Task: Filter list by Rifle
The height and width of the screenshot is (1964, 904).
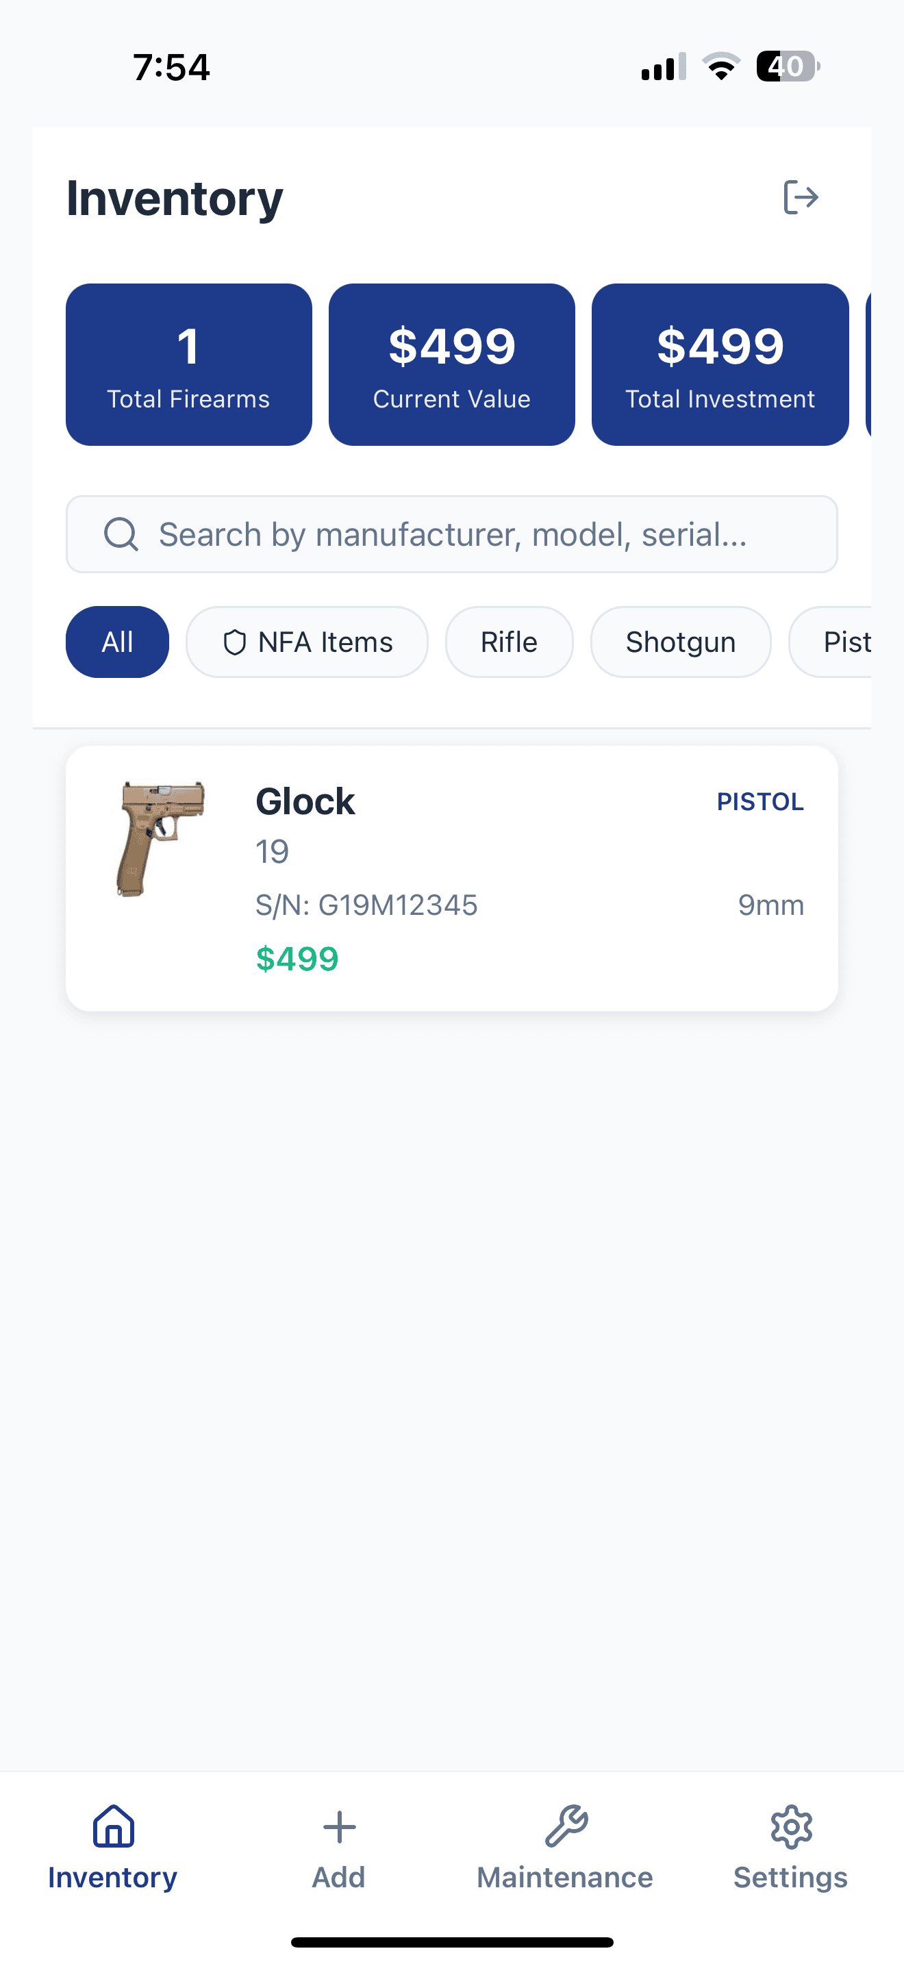Action: click(x=508, y=642)
